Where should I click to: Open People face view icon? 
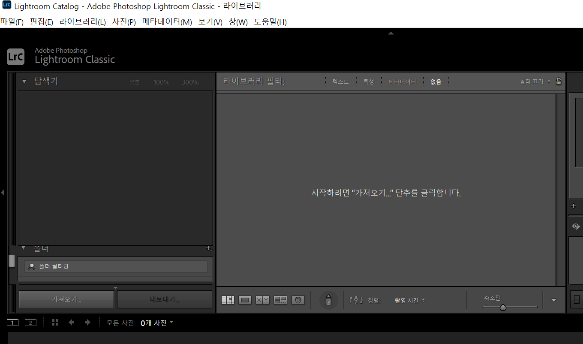click(298, 300)
